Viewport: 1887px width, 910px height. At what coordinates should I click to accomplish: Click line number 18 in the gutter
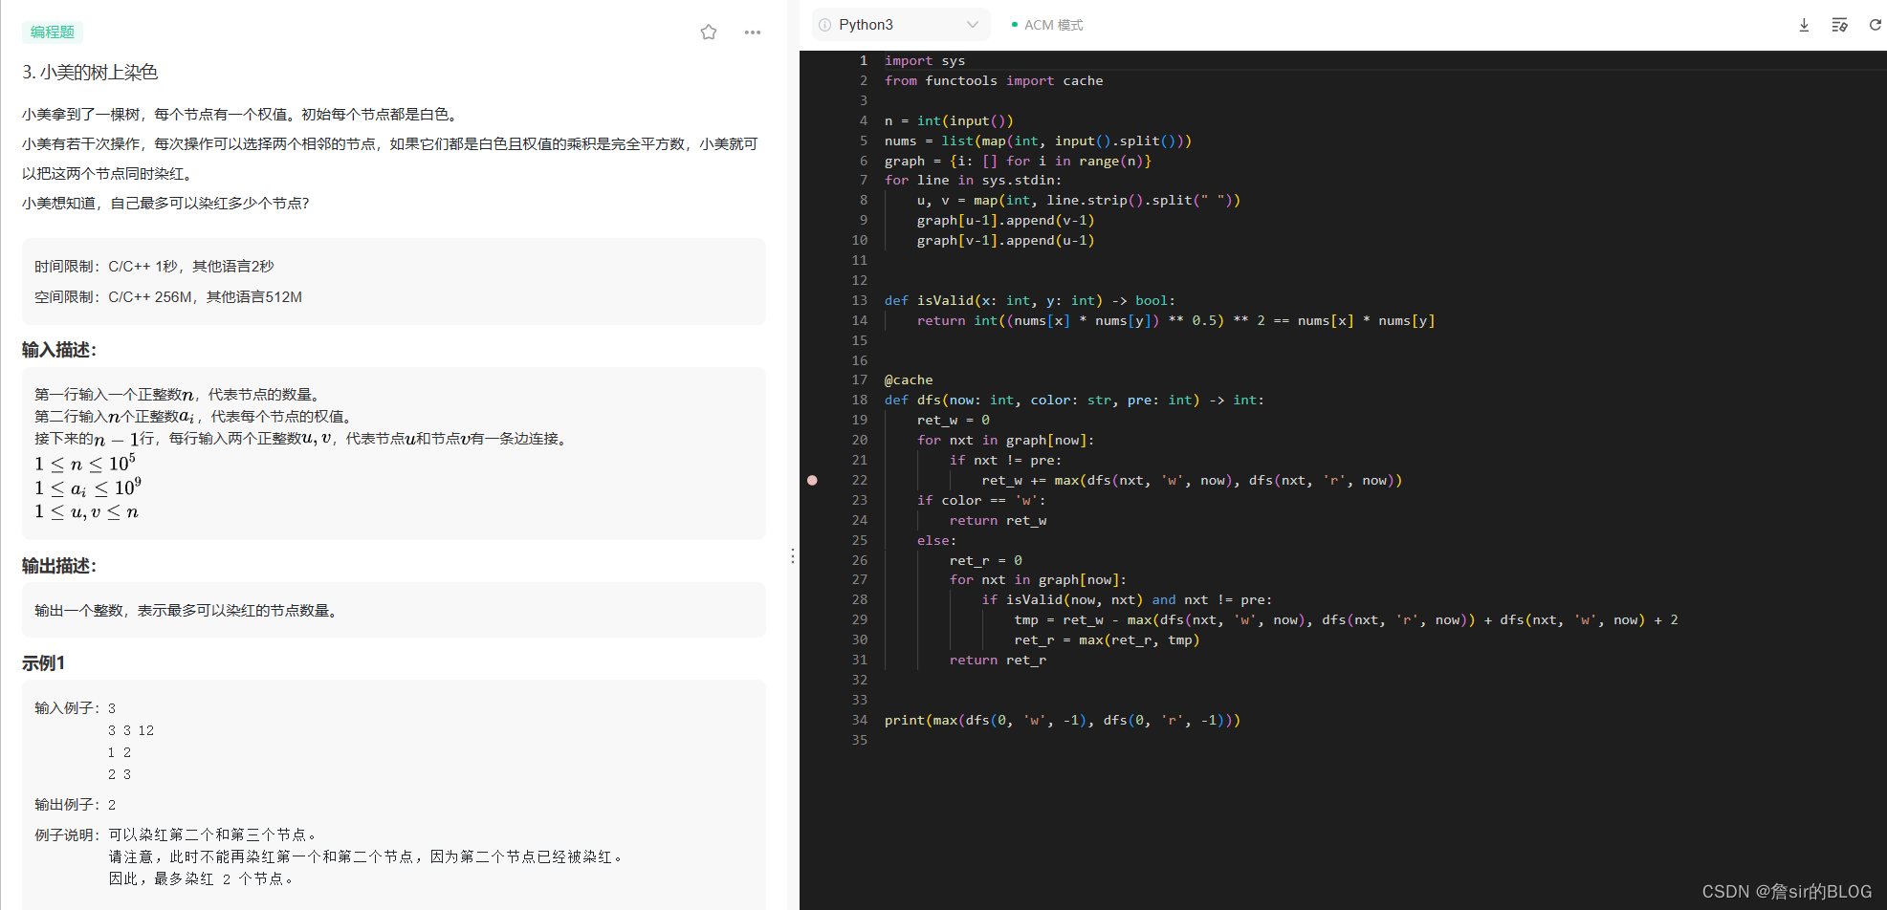pos(859,400)
